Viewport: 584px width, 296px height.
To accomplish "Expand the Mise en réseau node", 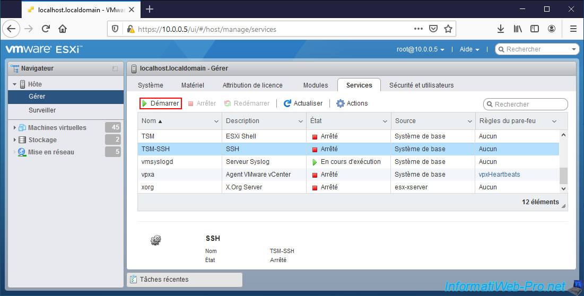I will [x=14, y=152].
